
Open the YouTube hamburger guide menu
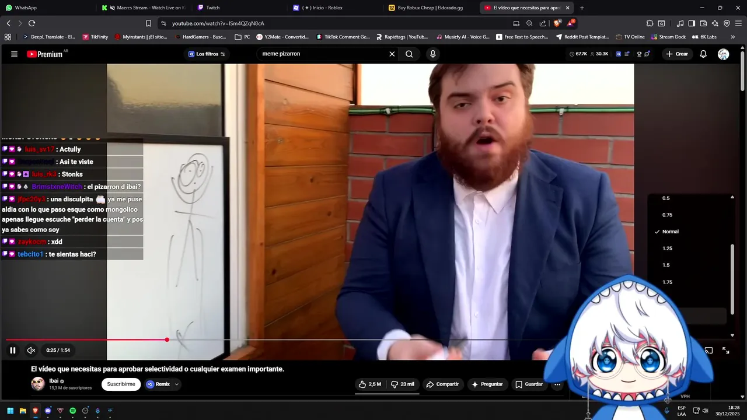[14, 54]
